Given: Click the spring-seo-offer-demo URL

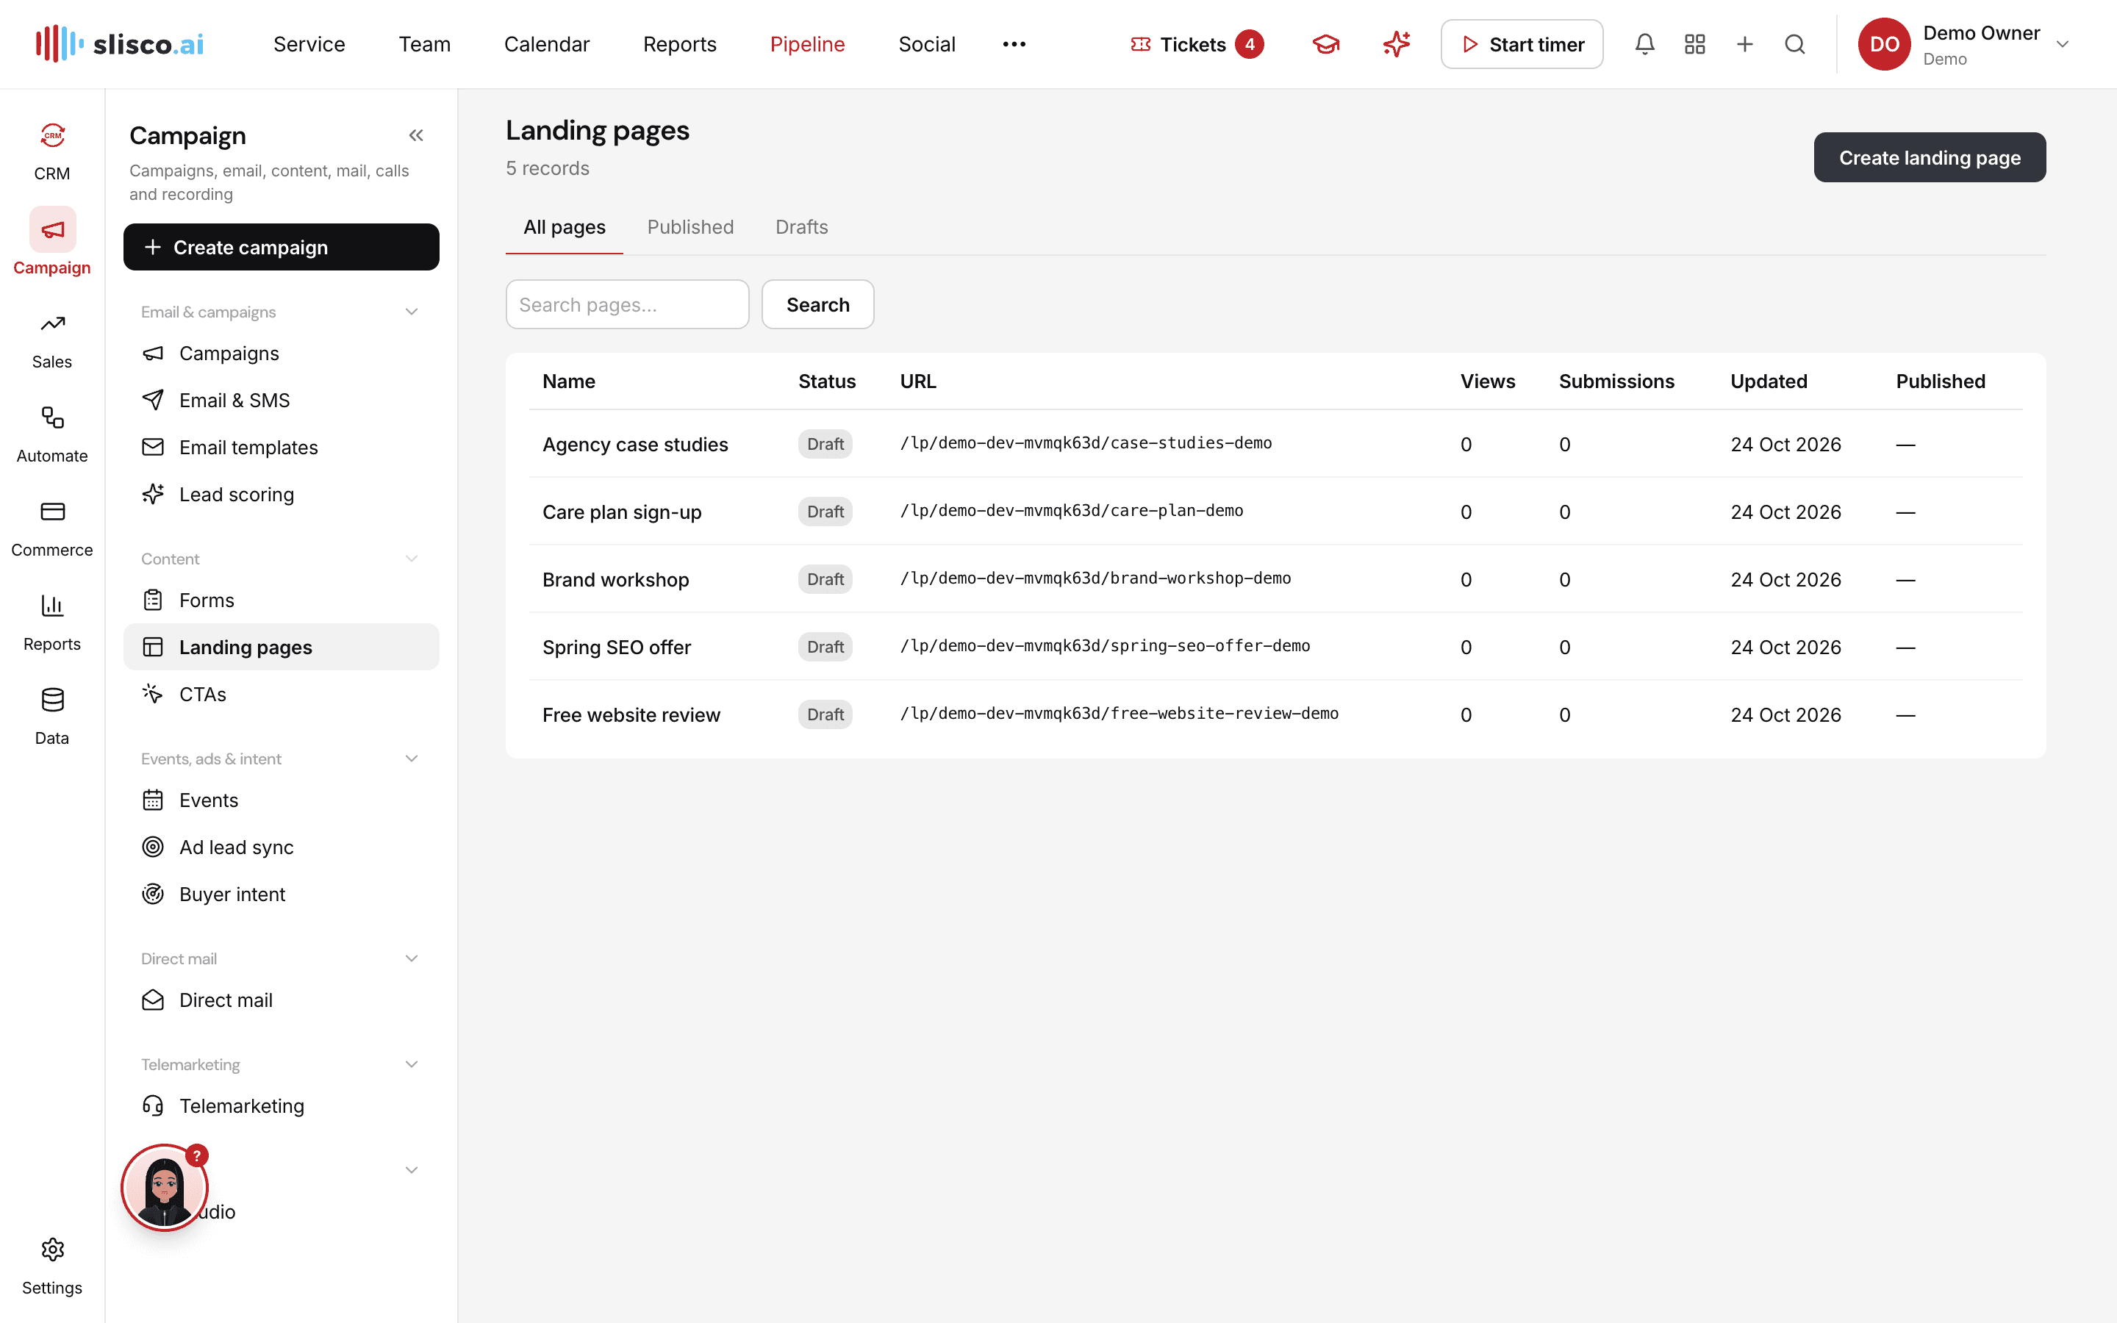Looking at the screenshot, I should pyautogui.click(x=1105, y=646).
